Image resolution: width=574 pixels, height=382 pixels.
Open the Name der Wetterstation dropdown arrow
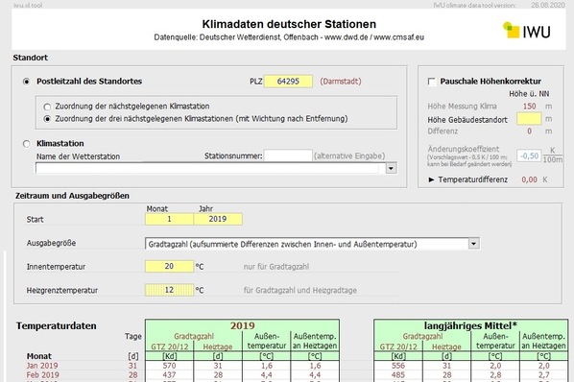coord(391,168)
